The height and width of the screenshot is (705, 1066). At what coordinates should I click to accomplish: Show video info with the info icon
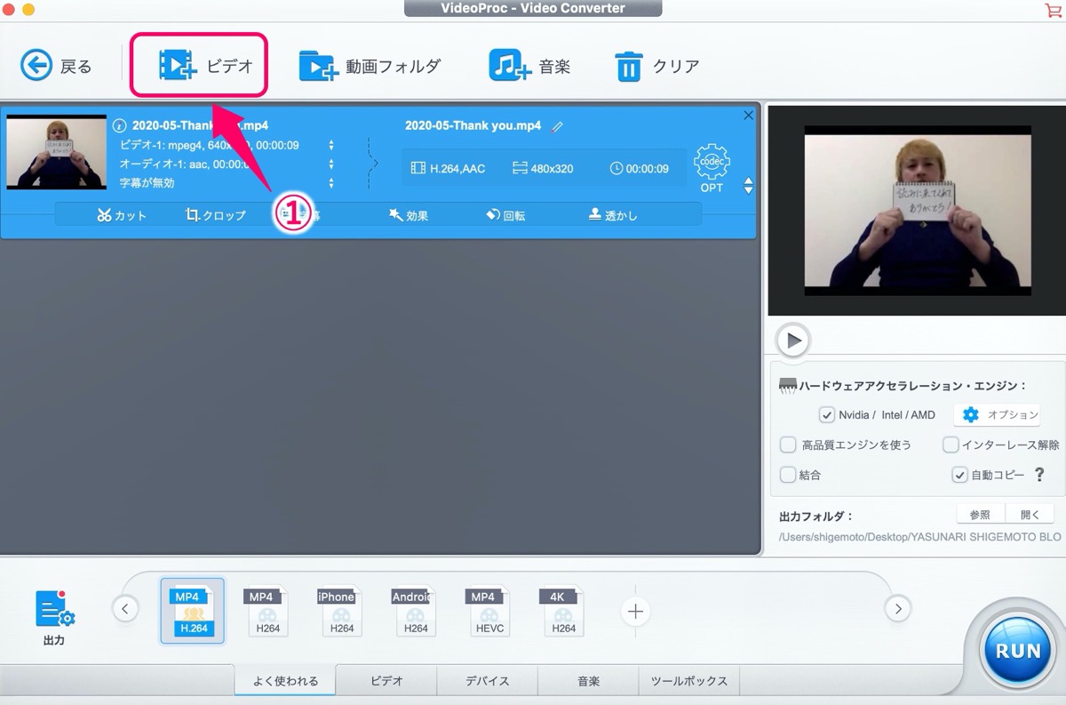[x=120, y=126]
